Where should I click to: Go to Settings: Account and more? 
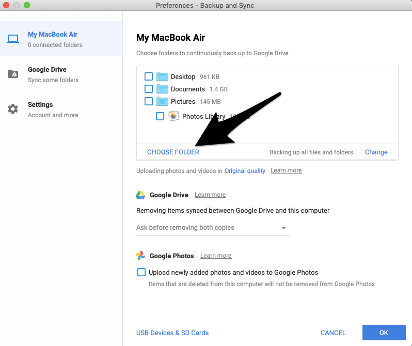tap(61, 109)
